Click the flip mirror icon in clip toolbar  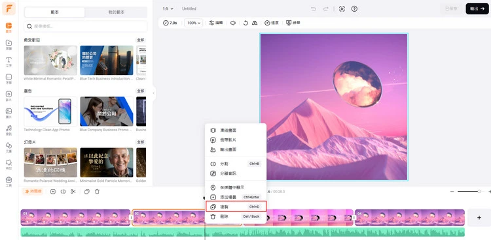(255, 23)
